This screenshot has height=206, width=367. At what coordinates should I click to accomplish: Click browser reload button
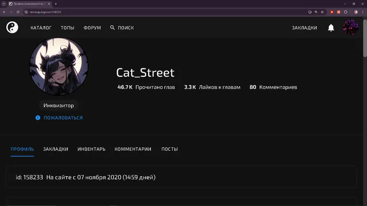pos(18,12)
